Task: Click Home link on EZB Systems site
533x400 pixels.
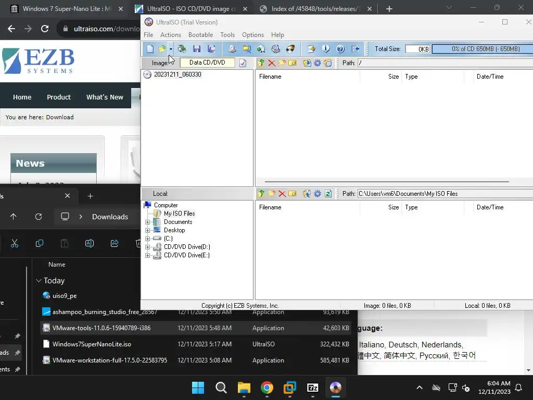Action: [x=22, y=97]
